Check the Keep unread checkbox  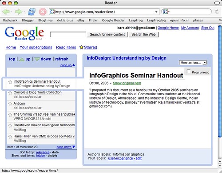(x=188, y=71)
